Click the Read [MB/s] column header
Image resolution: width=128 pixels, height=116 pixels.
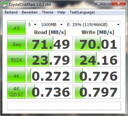coord(50,32)
